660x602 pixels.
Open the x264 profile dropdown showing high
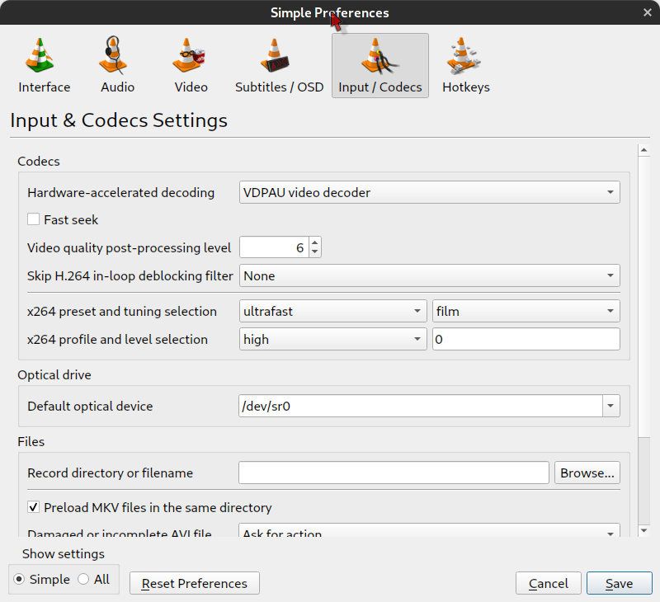pos(333,339)
